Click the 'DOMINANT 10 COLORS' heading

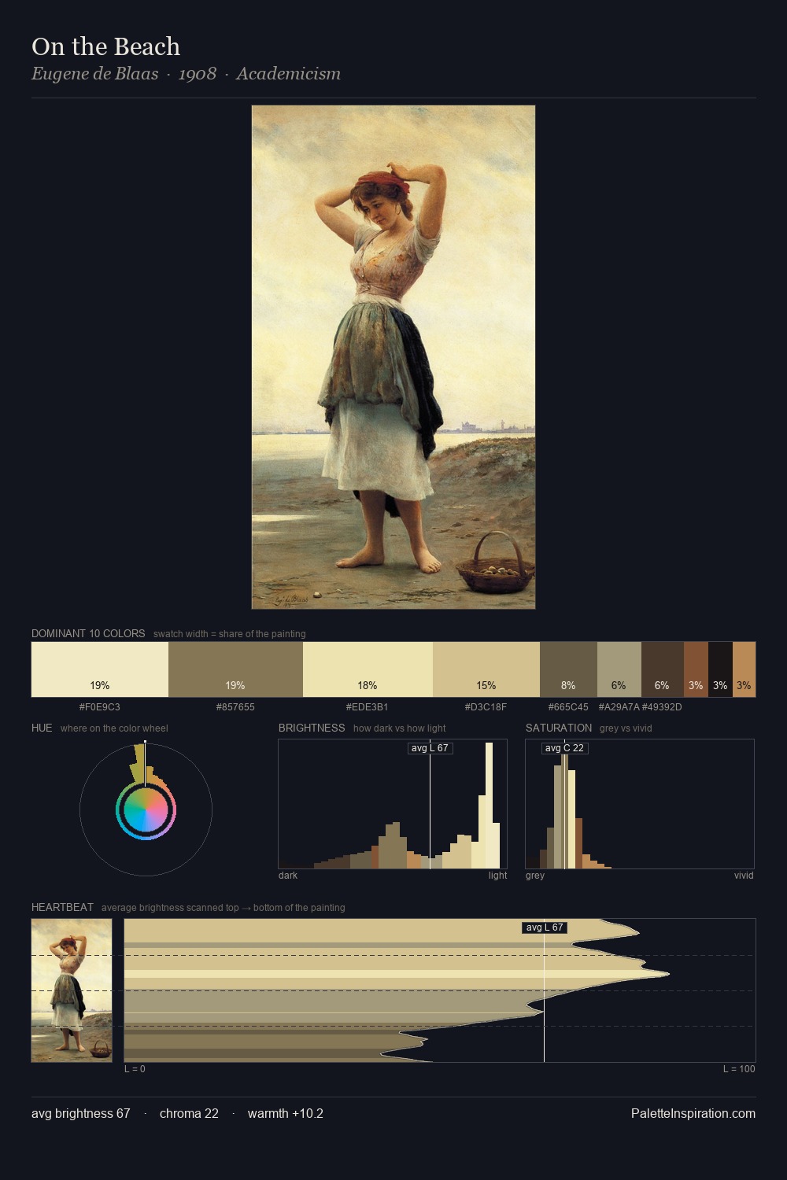[x=88, y=633]
